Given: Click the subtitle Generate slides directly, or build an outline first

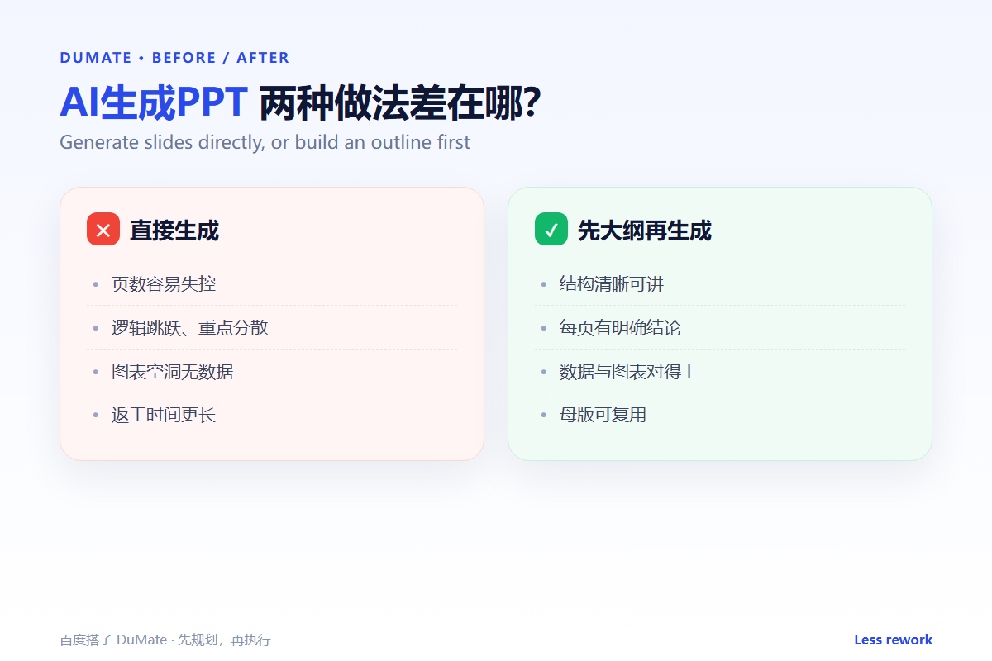Looking at the screenshot, I should coord(265,142).
